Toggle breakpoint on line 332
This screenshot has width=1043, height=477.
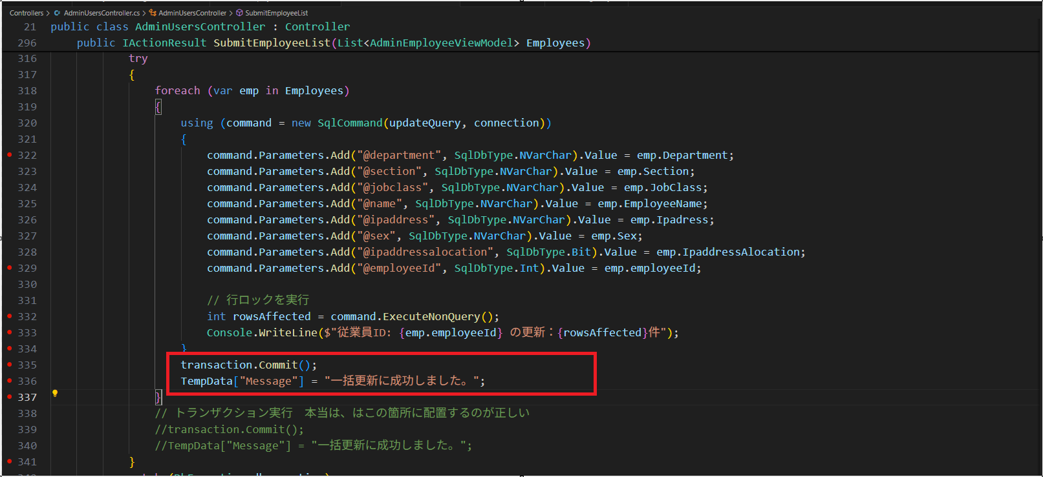(9, 316)
